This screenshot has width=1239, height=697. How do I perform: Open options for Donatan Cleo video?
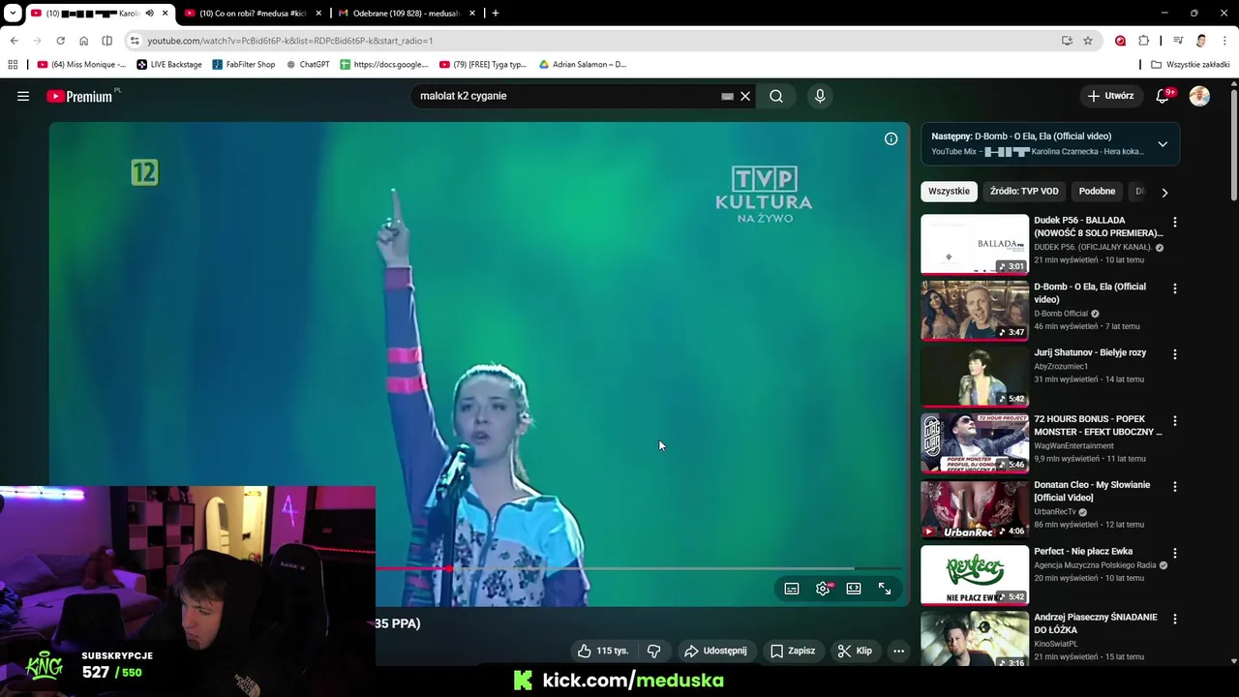point(1175,487)
